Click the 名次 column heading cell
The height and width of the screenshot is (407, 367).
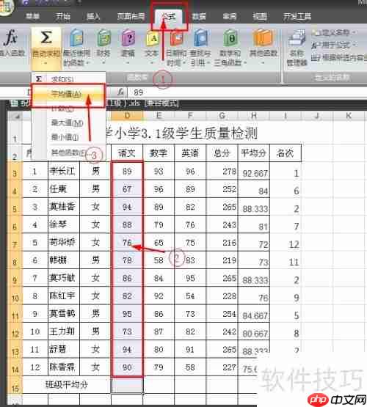pyautogui.click(x=286, y=153)
